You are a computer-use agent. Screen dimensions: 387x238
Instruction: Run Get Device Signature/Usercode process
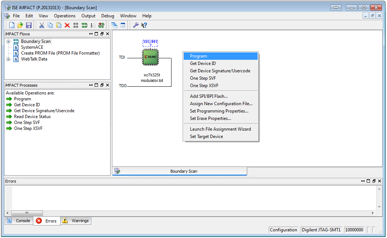pos(44,111)
